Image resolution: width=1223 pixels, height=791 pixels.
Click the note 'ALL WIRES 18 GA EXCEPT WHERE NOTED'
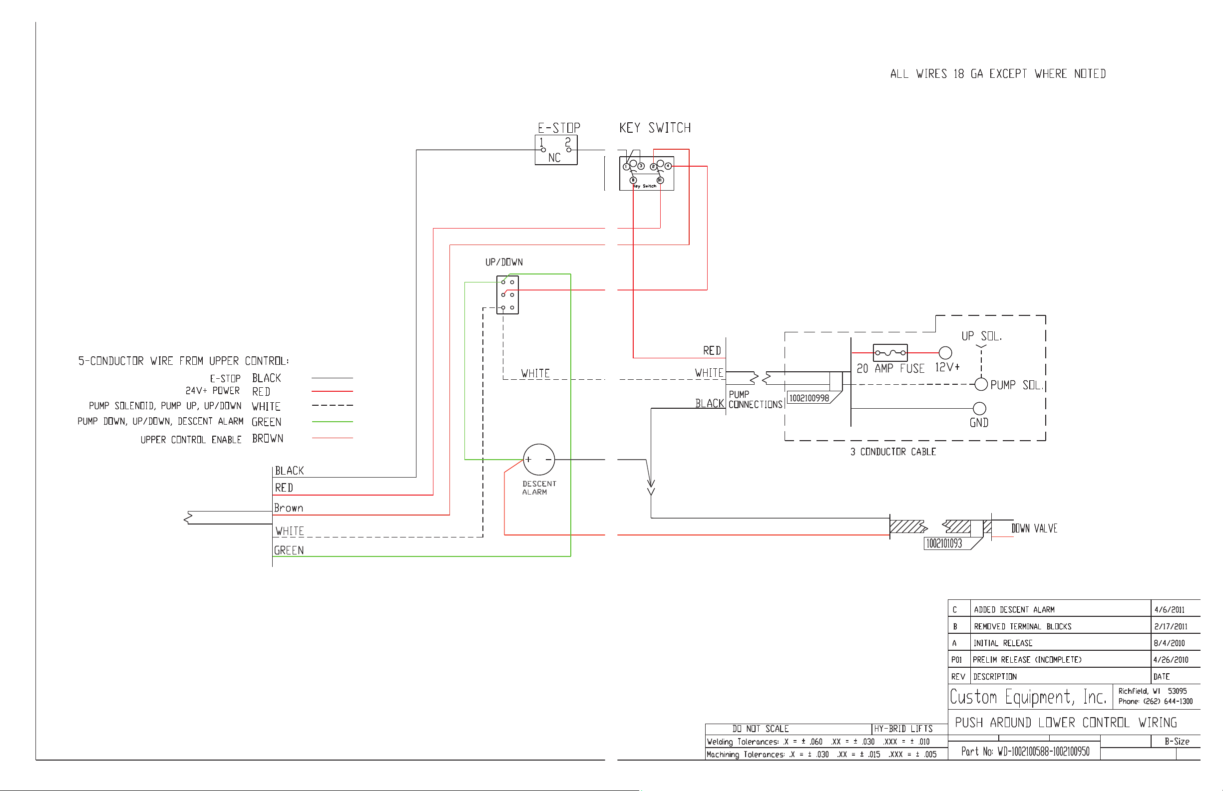coord(998,74)
